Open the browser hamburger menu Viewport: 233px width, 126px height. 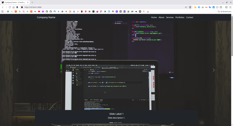coord(230,7)
